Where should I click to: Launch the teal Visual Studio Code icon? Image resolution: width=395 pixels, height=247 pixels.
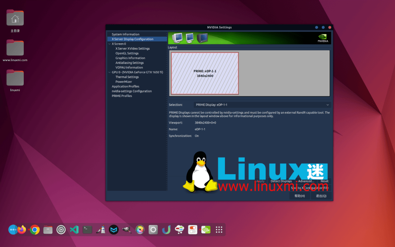click(x=74, y=229)
